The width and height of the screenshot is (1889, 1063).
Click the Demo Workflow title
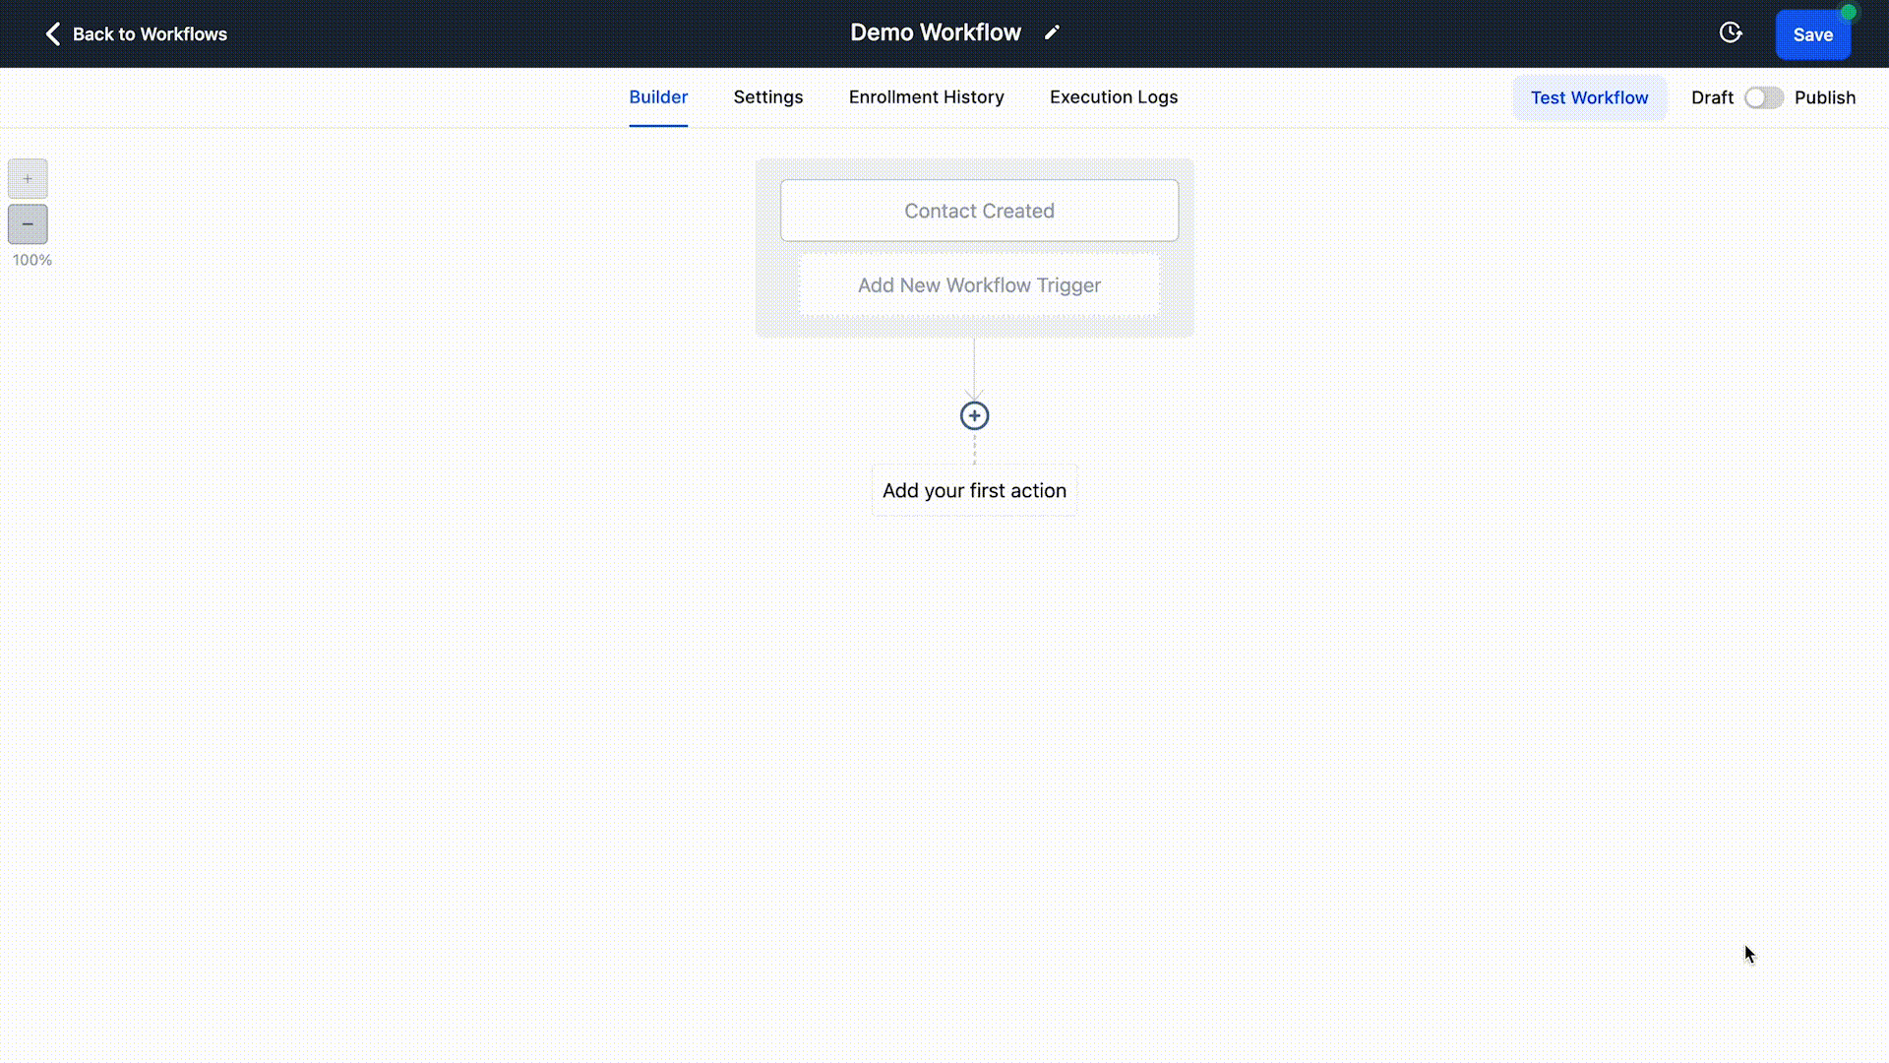(x=935, y=32)
